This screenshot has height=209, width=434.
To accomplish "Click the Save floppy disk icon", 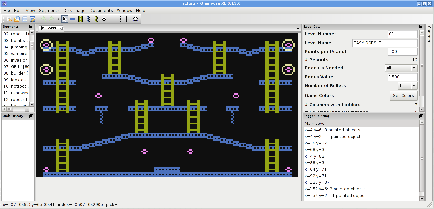I will click(25, 19).
